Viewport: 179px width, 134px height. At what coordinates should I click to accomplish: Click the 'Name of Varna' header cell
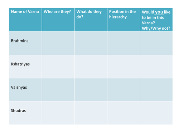pyautogui.click(x=25, y=20)
